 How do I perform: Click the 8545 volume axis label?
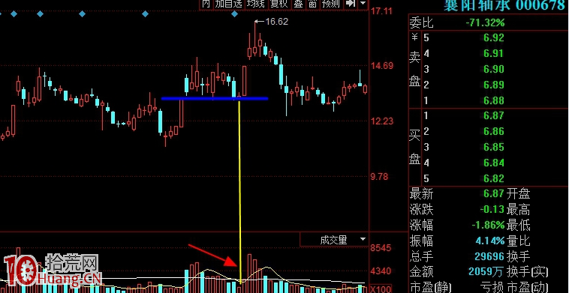point(381,248)
